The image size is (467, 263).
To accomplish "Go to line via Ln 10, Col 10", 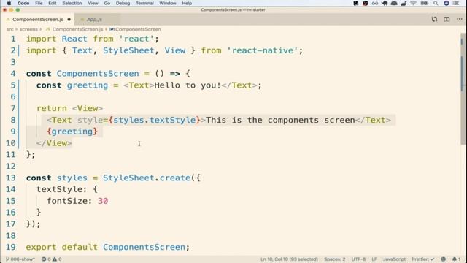I will tap(289, 259).
